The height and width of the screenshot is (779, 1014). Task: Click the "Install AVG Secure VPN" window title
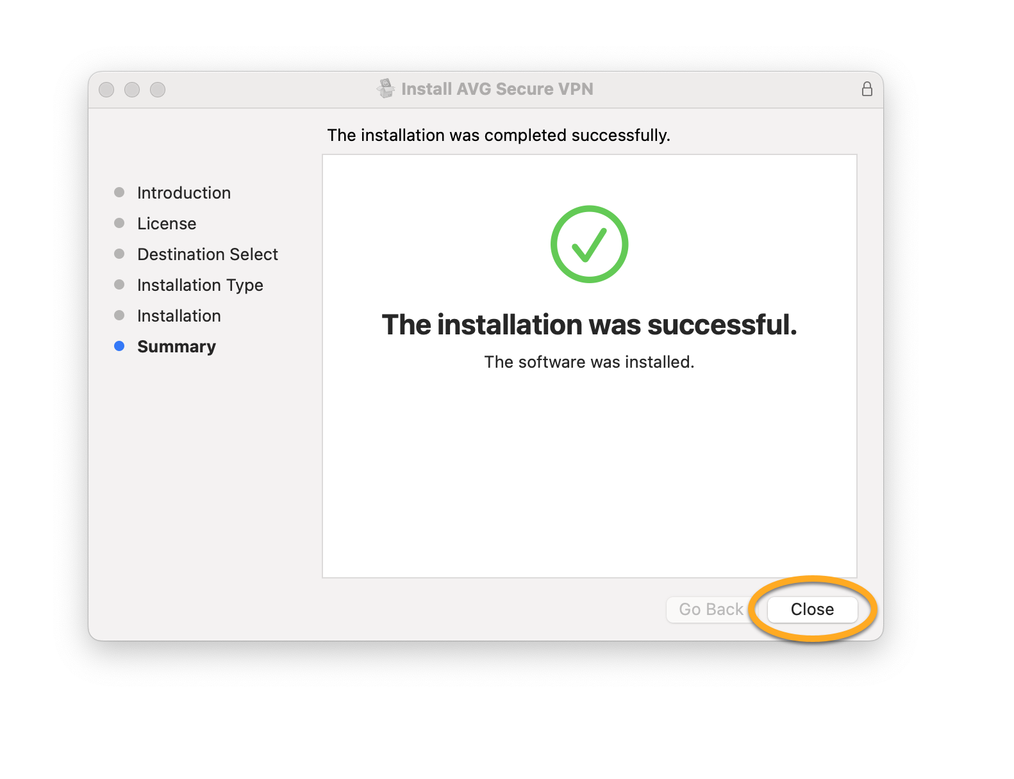(x=497, y=89)
